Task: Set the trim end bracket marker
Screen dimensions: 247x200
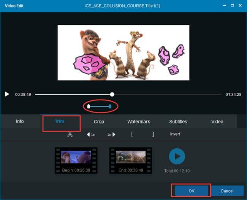Action: 153,134
